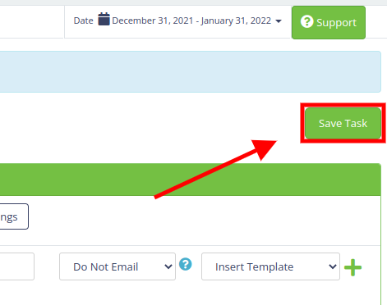Click the chevron on Do Not Email select
Image resolution: width=387 pixels, height=305 pixels.
click(x=168, y=266)
